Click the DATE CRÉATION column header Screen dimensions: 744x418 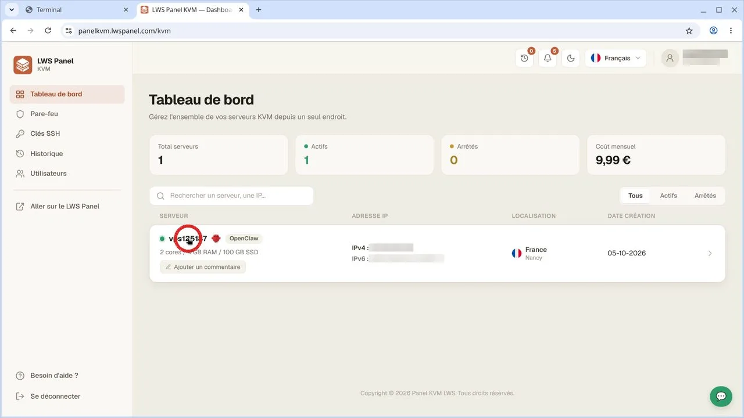[631, 216]
